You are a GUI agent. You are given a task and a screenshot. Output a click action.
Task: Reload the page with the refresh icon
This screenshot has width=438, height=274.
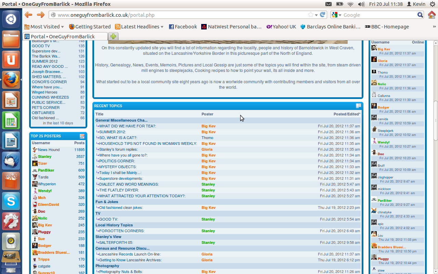tap(322, 15)
